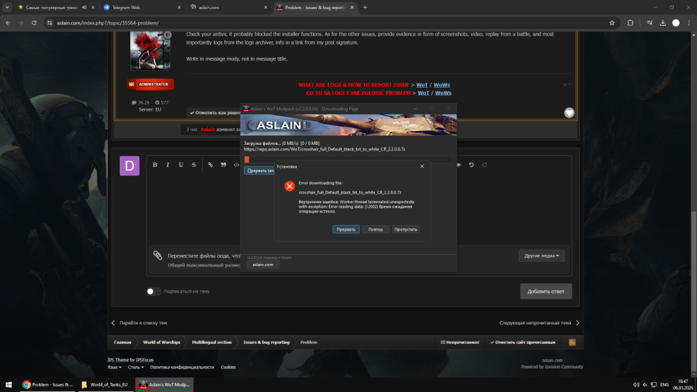Toggle bold formatting in reply editor
Viewport: 697px width, 392px height.
tap(155, 165)
